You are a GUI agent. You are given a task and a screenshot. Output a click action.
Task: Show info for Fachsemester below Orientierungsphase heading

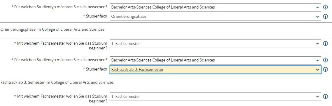(325, 43)
